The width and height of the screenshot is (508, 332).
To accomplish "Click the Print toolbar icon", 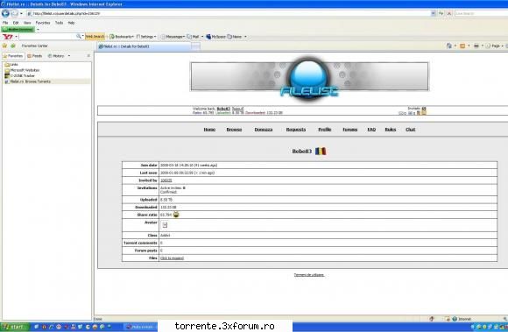I will pyautogui.click(x=476, y=46).
